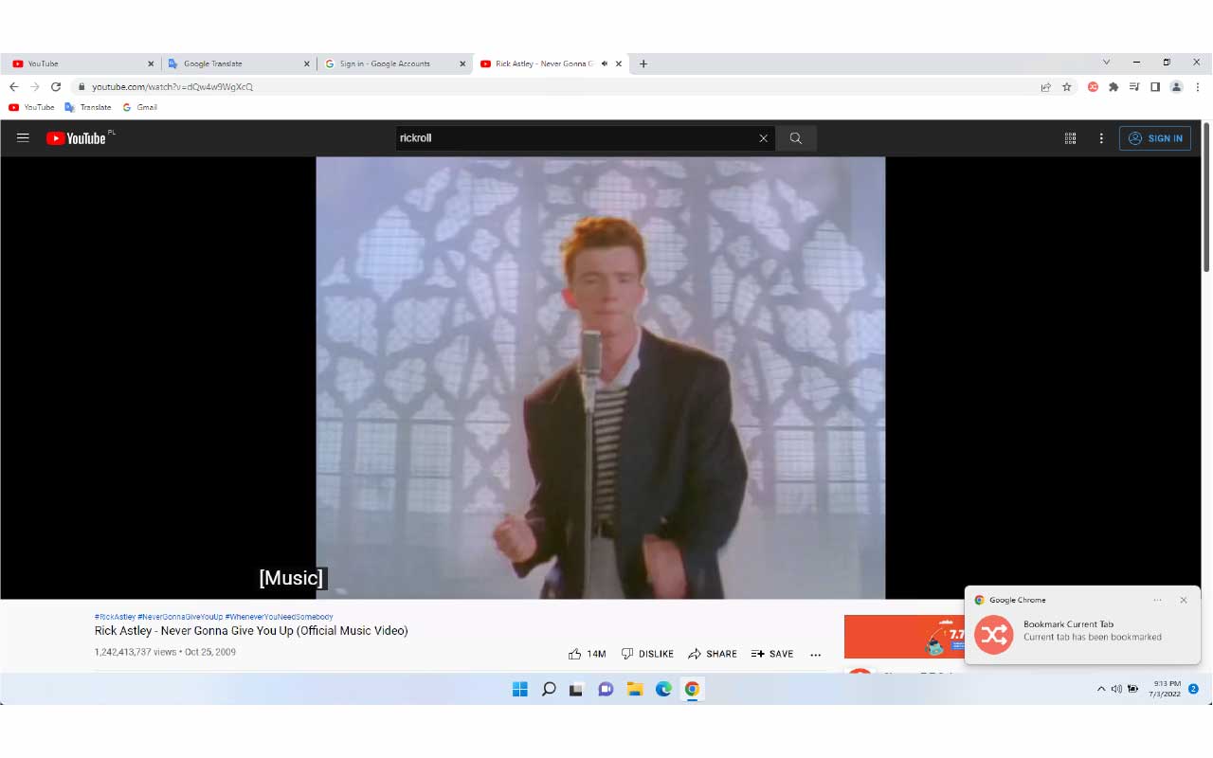This screenshot has width=1213, height=758.
Task: Click the SIGN IN button
Action: [x=1155, y=138]
